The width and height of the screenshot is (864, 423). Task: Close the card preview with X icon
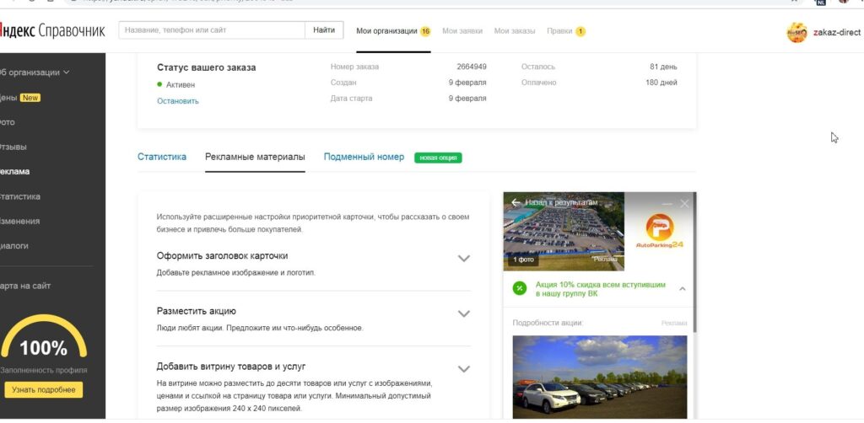(684, 203)
